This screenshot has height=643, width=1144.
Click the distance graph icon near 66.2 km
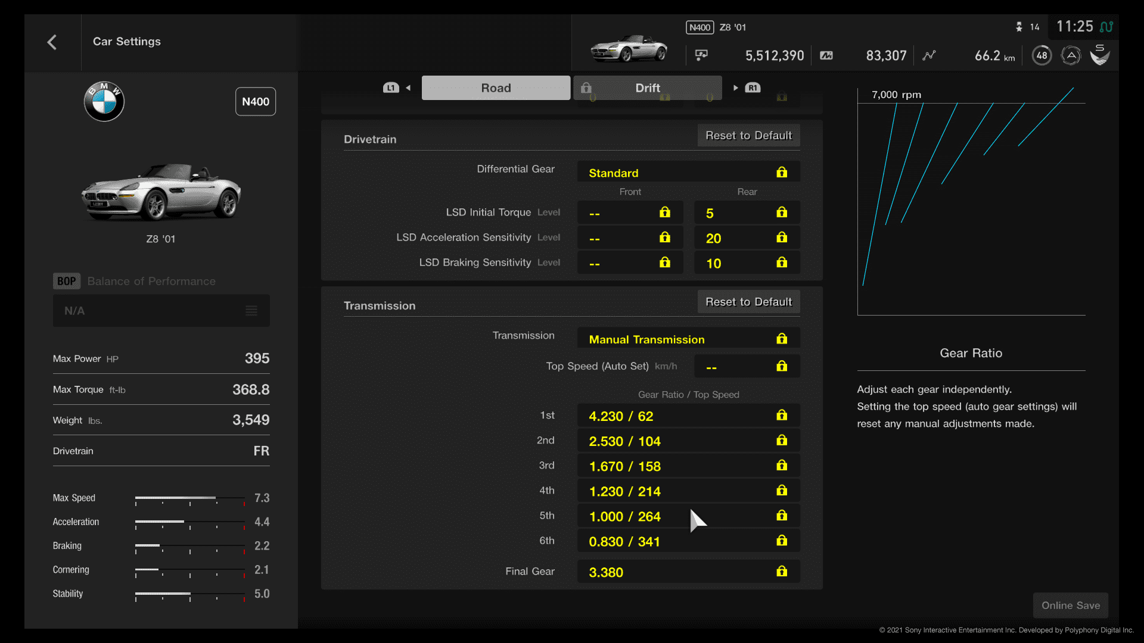[929, 55]
